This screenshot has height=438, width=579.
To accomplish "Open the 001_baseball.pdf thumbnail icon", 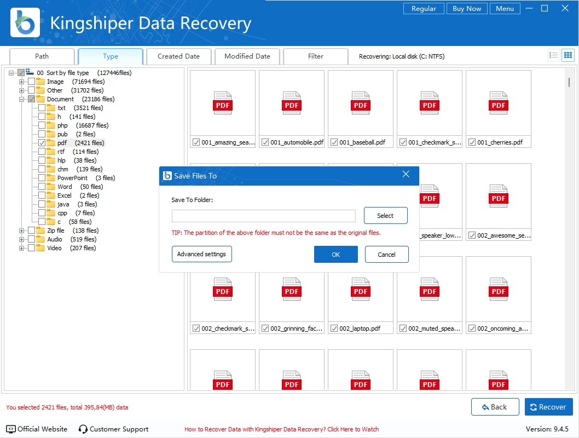I will click(361, 103).
